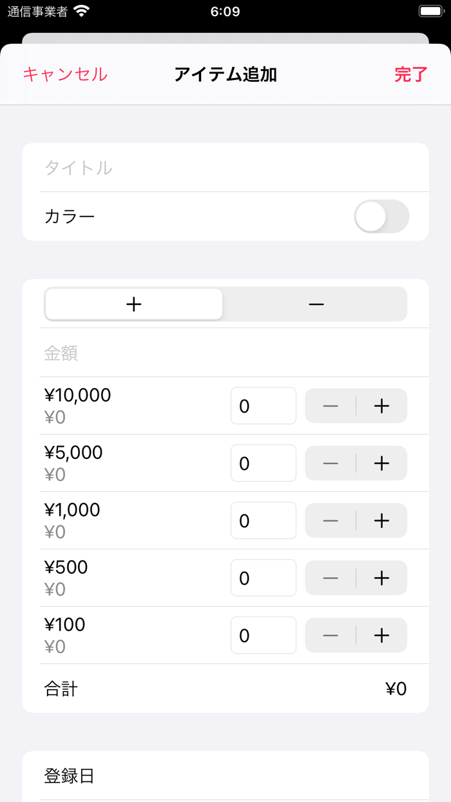Increase the ¥1,000 count with plus stepper

coord(381,520)
